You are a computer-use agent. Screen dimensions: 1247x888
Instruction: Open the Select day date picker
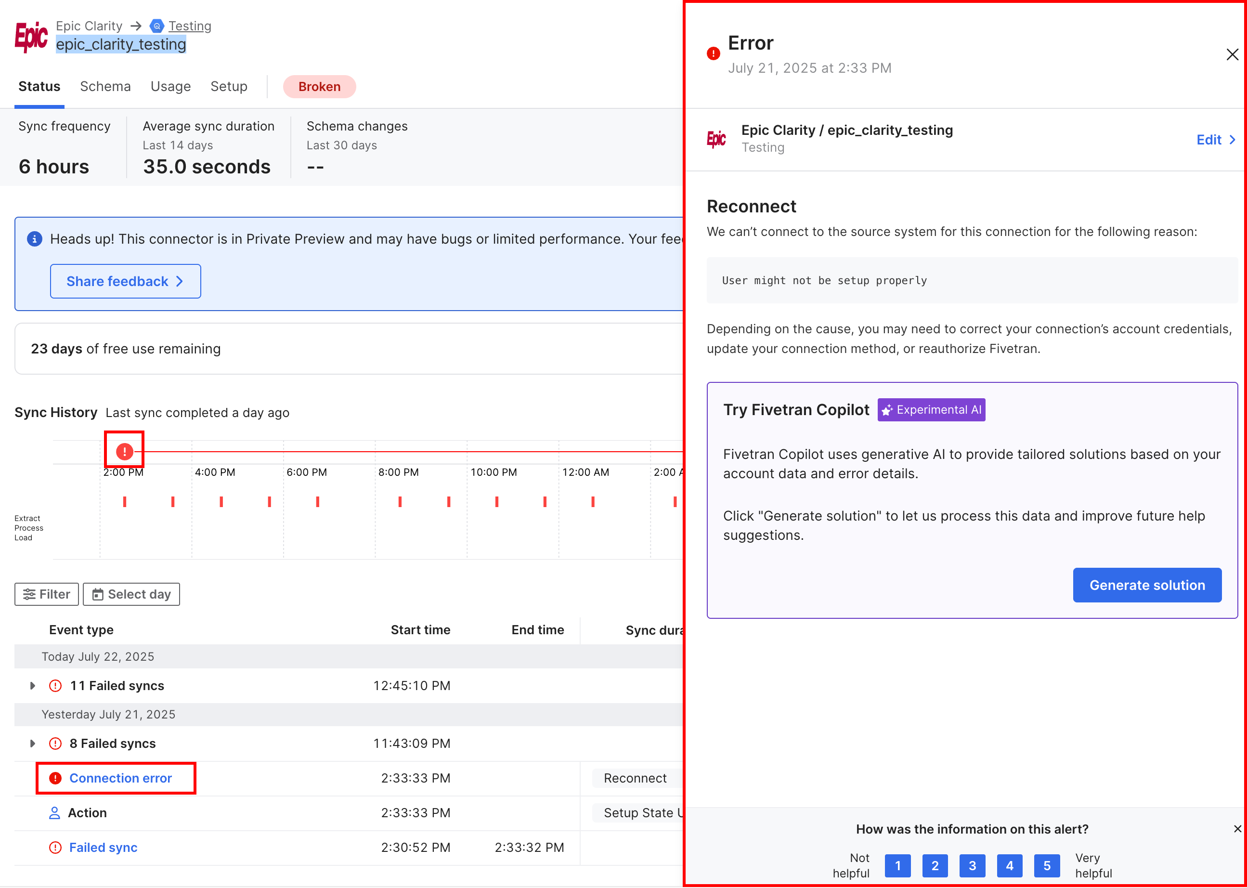[x=131, y=594]
